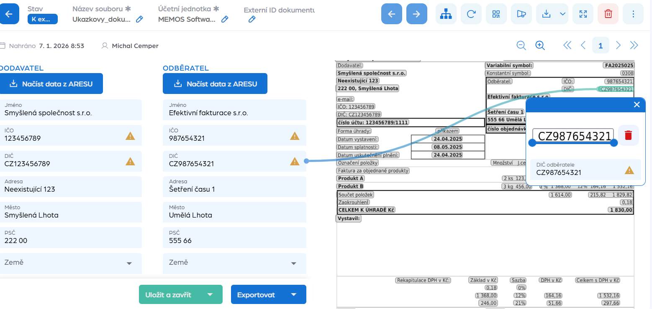Click the supplier IČO warning triangle
Screen dimensions: 652x309
point(131,135)
